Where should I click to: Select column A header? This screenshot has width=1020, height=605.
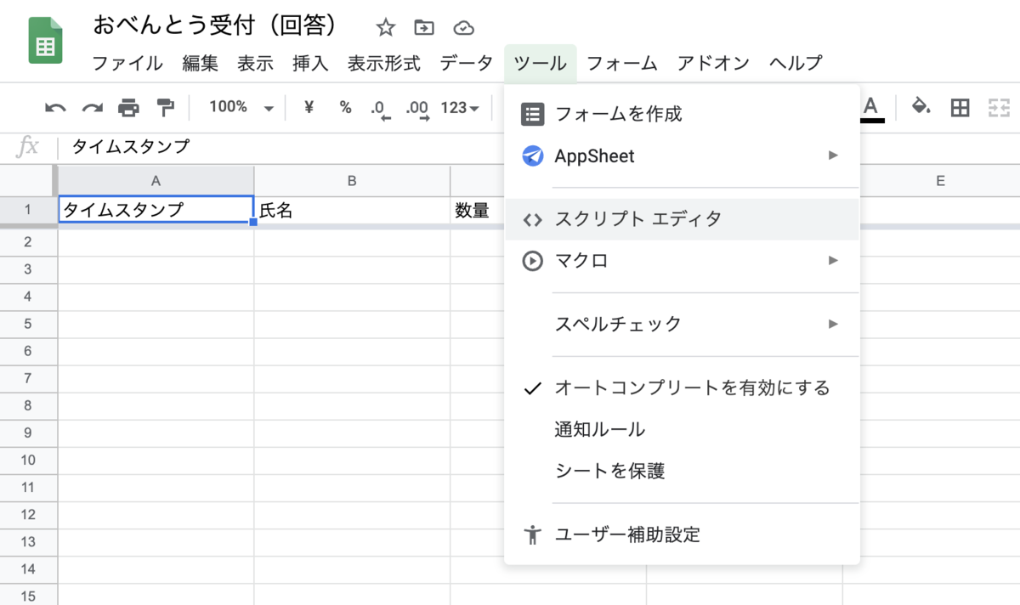156,180
